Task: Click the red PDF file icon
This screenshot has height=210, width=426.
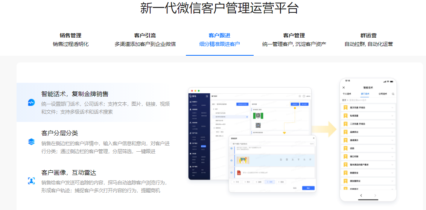Action: click(x=239, y=172)
